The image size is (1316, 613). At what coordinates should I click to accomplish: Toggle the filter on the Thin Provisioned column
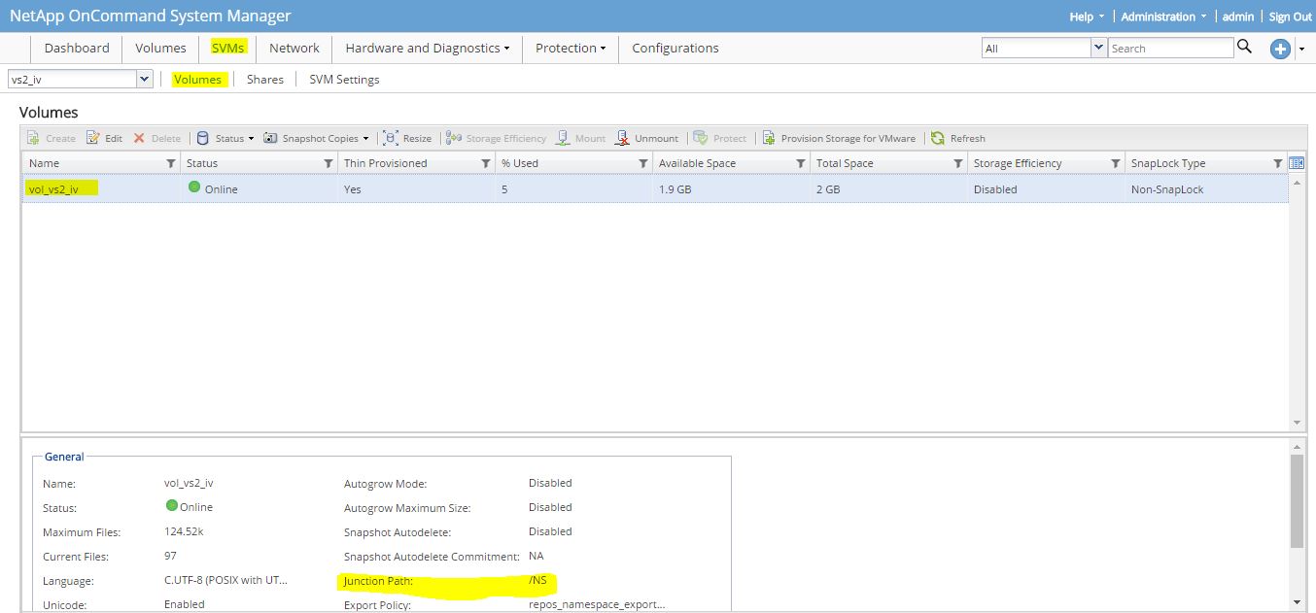coord(486,163)
